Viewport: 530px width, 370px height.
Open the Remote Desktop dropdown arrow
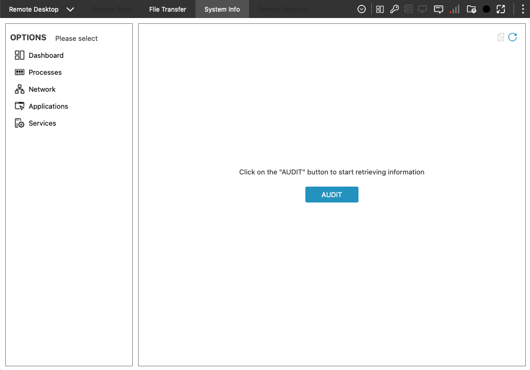click(x=70, y=10)
